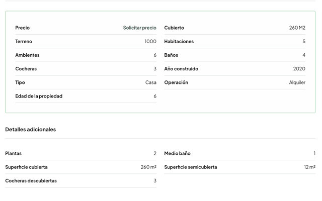Click the Cocheras descubiertas label
Viewport: 322px width, 201px height.
point(31,181)
